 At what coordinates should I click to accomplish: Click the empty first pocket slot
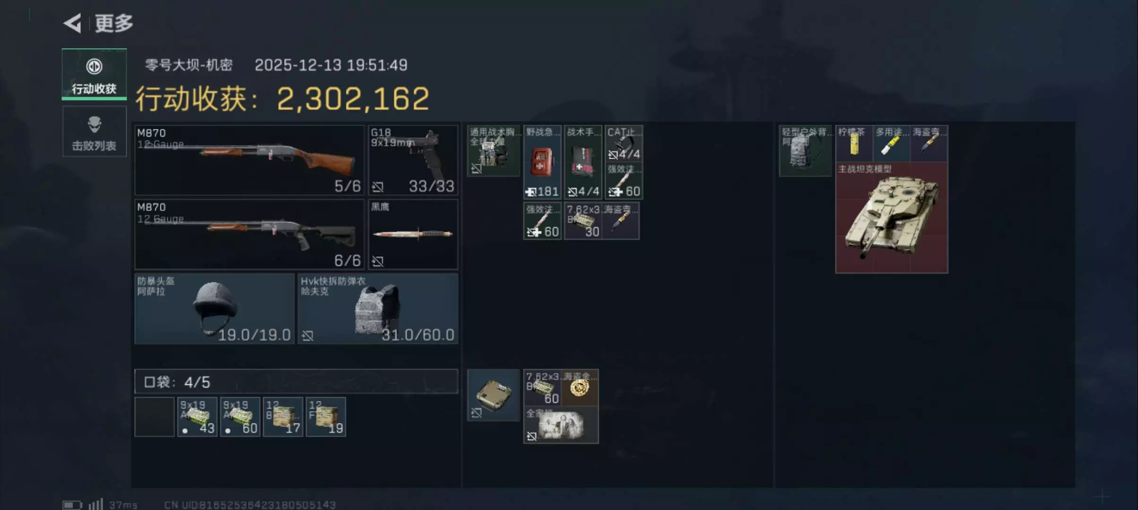point(155,417)
